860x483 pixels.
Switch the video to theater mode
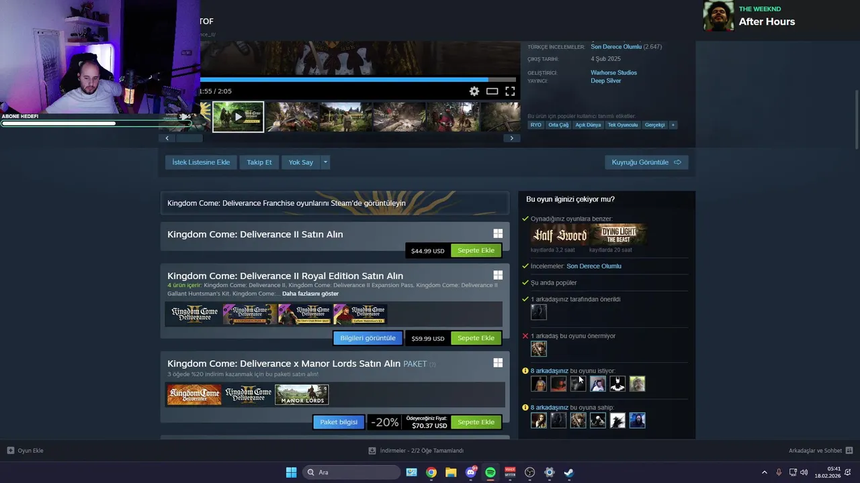tap(492, 91)
